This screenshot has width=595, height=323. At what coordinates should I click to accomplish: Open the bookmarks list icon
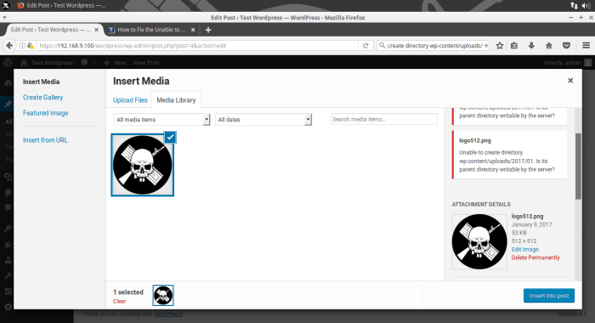514,46
